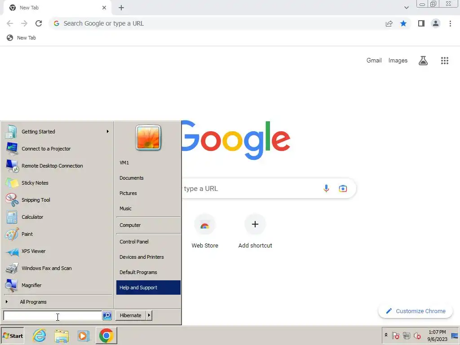460x345 pixels.
Task: Click the Action Center flag tray icon
Action: pyautogui.click(x=395, y=335)
